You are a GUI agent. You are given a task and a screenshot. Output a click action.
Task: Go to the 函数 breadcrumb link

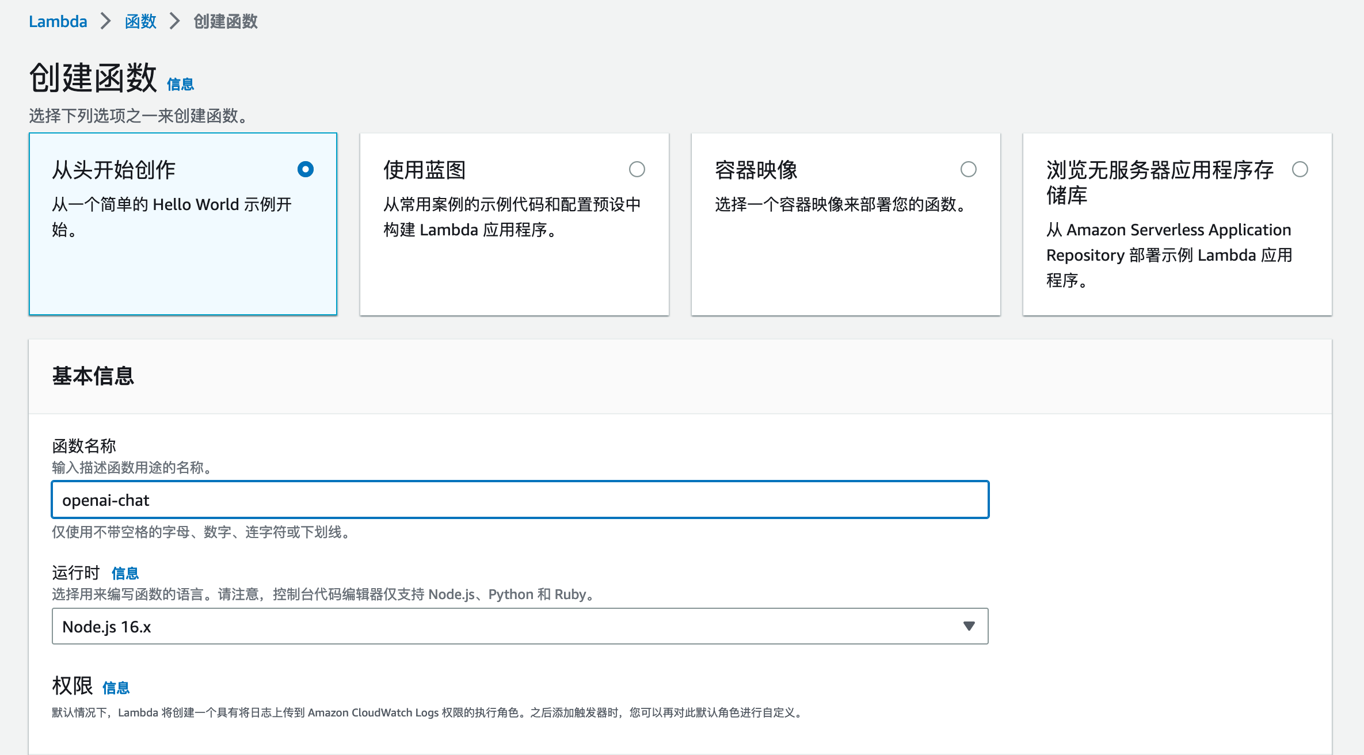pyautogui.click(x=140, y=21)
